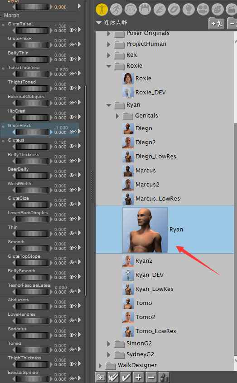Select the Hair library category icon
This screenshot has height=383, width=237.
(x=145, y=10)
